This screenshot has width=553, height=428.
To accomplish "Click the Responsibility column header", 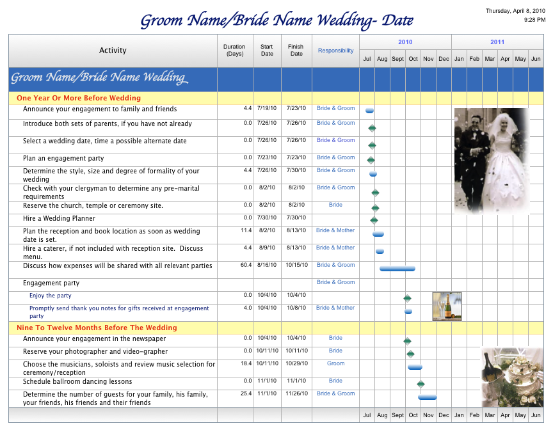I will [x=335, y=51].
